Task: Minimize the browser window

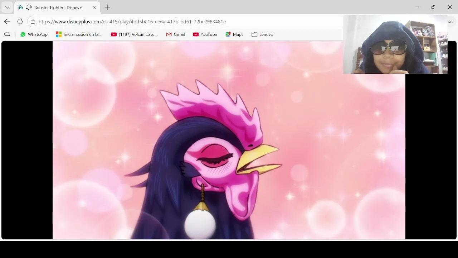Action: tap(417, 7)
